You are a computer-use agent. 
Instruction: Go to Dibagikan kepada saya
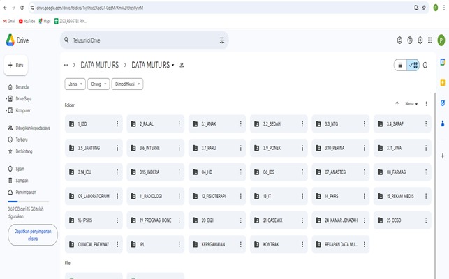coord(32,128)
